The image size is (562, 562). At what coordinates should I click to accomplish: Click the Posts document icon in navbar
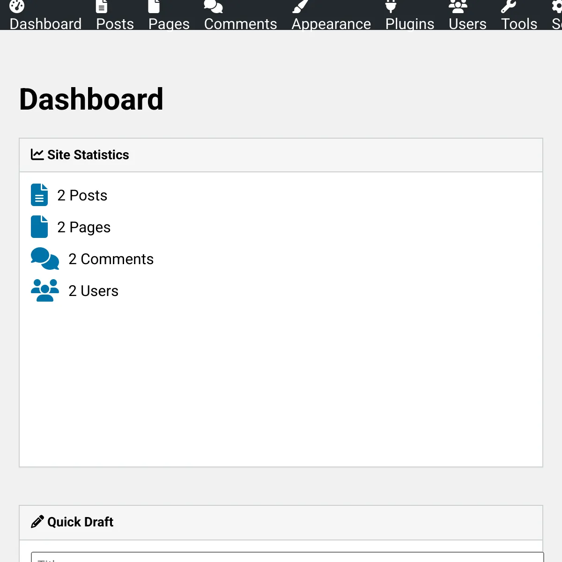tap(101, 7)
